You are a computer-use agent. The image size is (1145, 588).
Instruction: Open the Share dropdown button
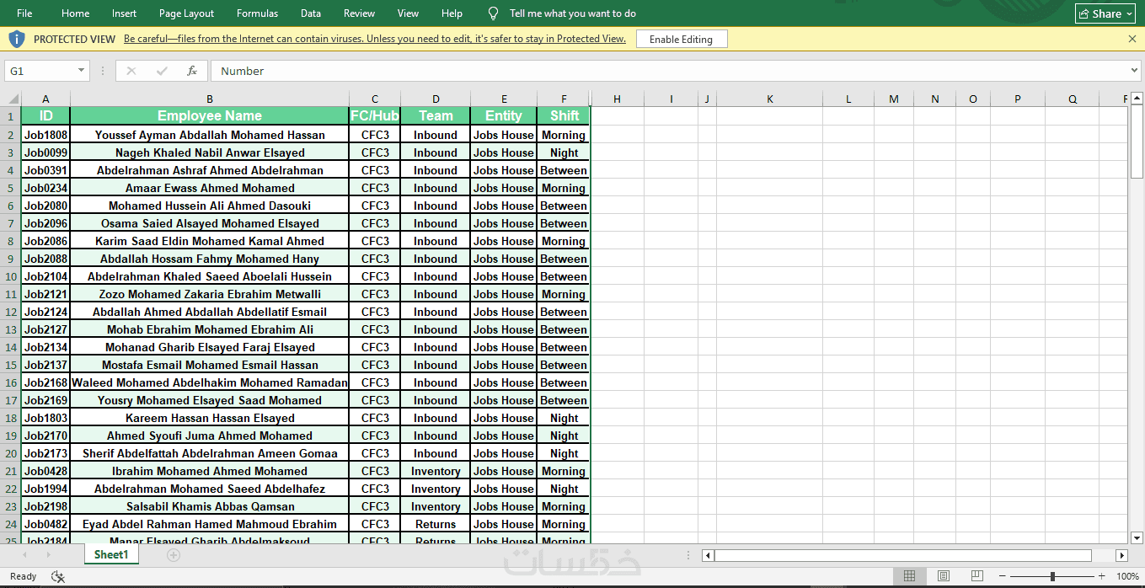(x=1105, y=13)
